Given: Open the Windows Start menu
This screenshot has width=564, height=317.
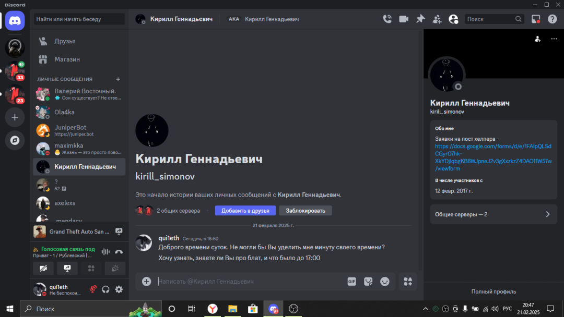Looking at the screenshot, I should coord(9,309).
